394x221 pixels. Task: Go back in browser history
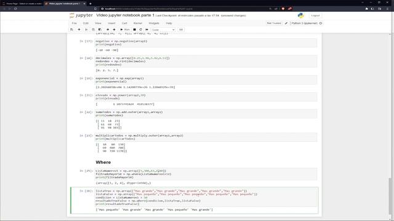(4, 9)
